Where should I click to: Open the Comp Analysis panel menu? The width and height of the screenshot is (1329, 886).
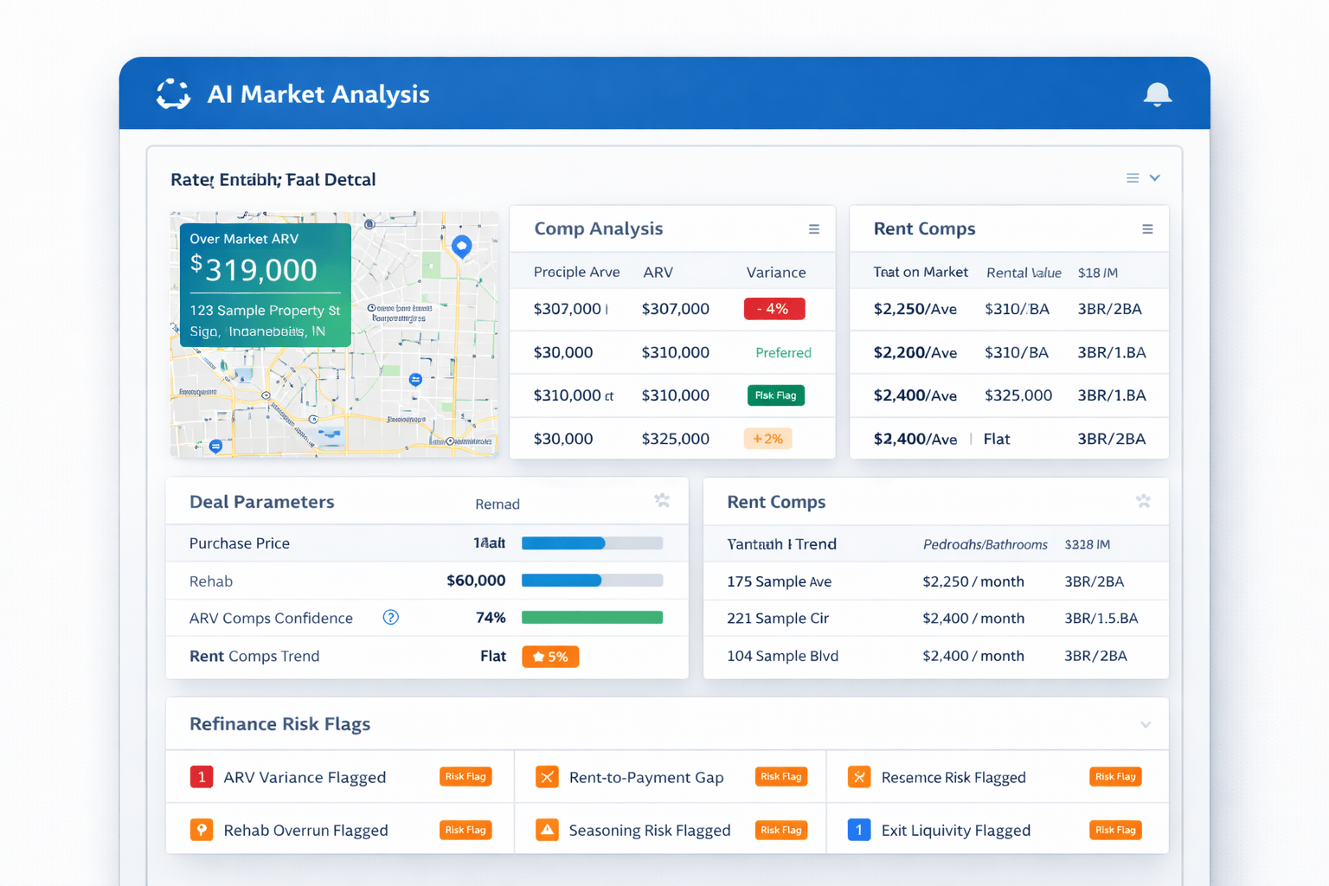[x=813, y=229]
